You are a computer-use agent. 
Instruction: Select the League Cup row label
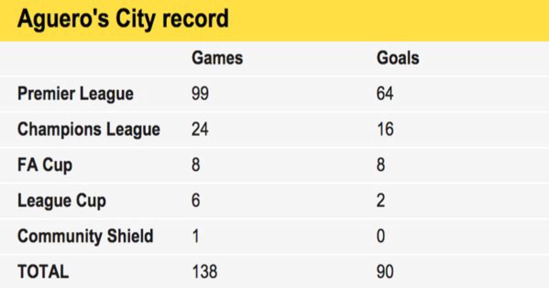[x=62, y=201]
